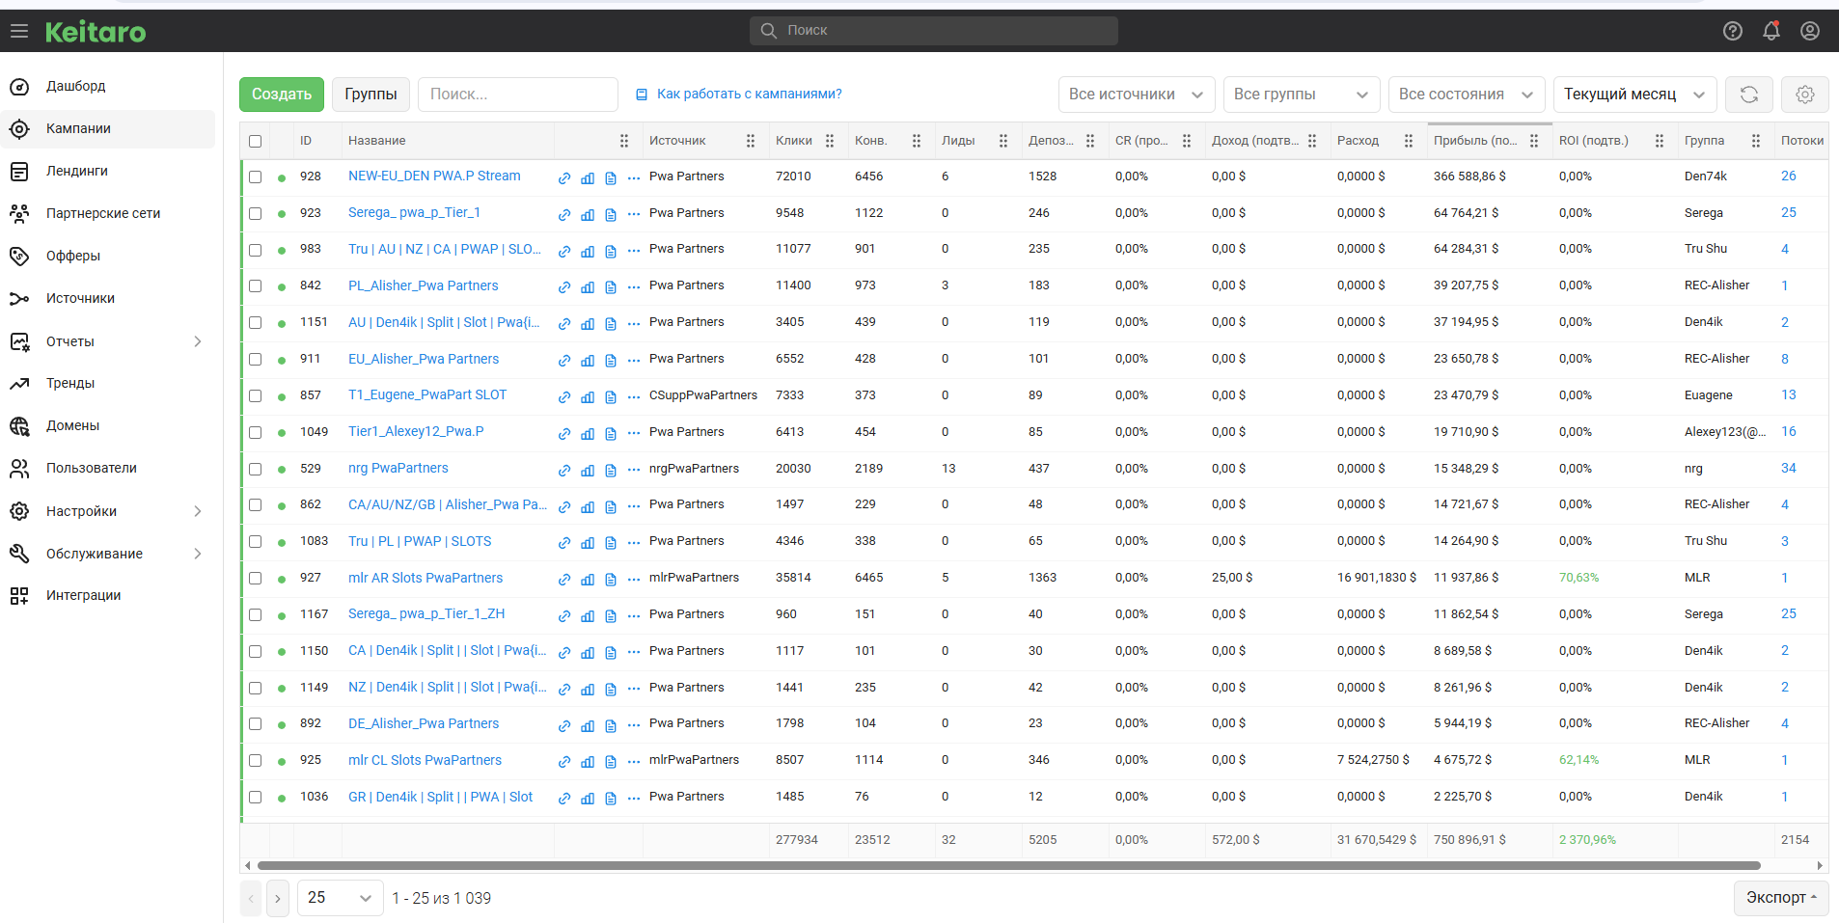Viewport: 1839px width, 923px height.
Task: Open column menu dots for Клики column
Action: [830, 141]
